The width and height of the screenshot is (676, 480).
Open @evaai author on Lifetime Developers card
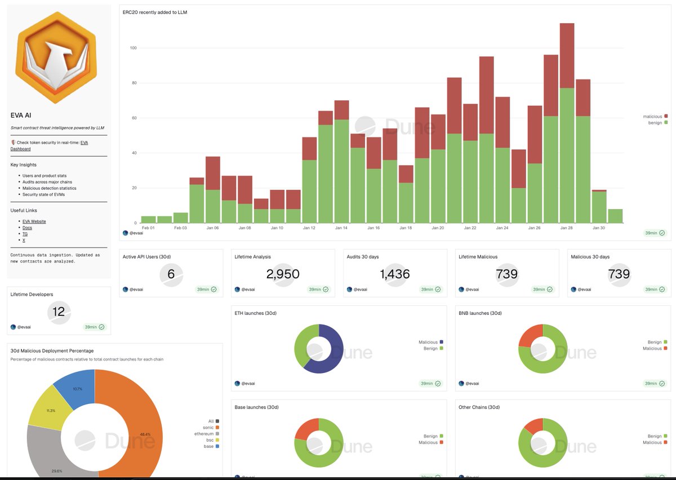click(20, 327)
